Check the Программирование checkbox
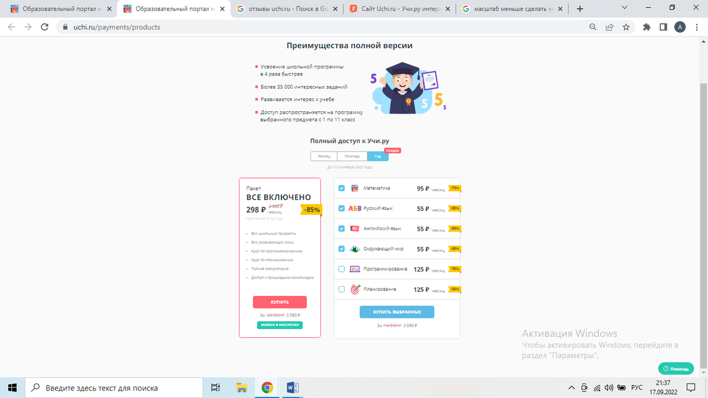 tap(342, 269)
